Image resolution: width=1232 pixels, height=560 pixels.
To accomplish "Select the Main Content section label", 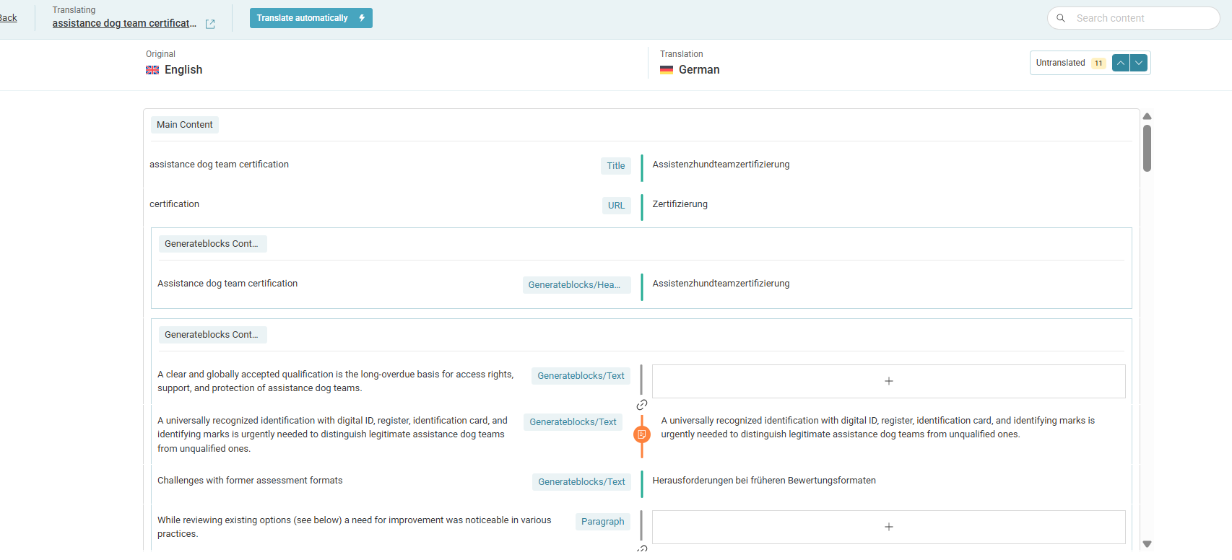I will point(184,125).
